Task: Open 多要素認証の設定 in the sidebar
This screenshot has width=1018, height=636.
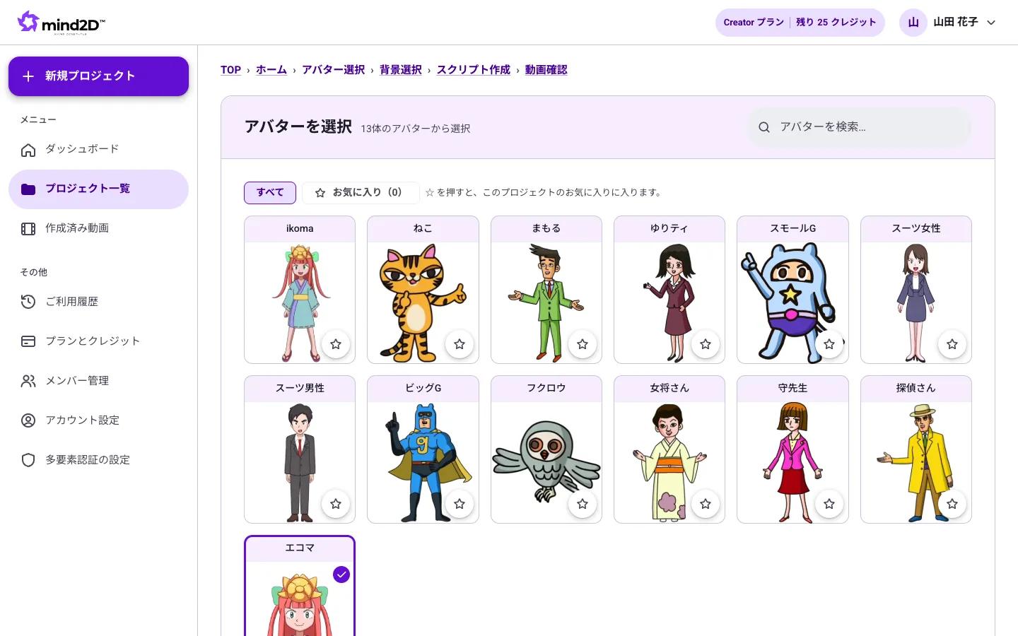Action: [x=99, y=461]
